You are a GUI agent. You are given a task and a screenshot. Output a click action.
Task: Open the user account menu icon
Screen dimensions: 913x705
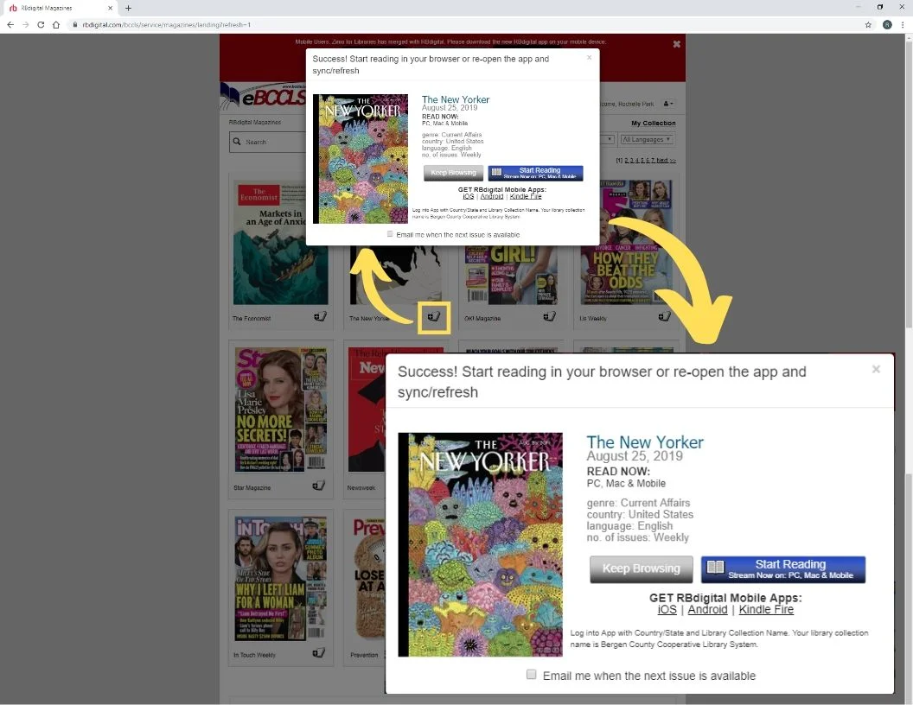click(667, 104)
